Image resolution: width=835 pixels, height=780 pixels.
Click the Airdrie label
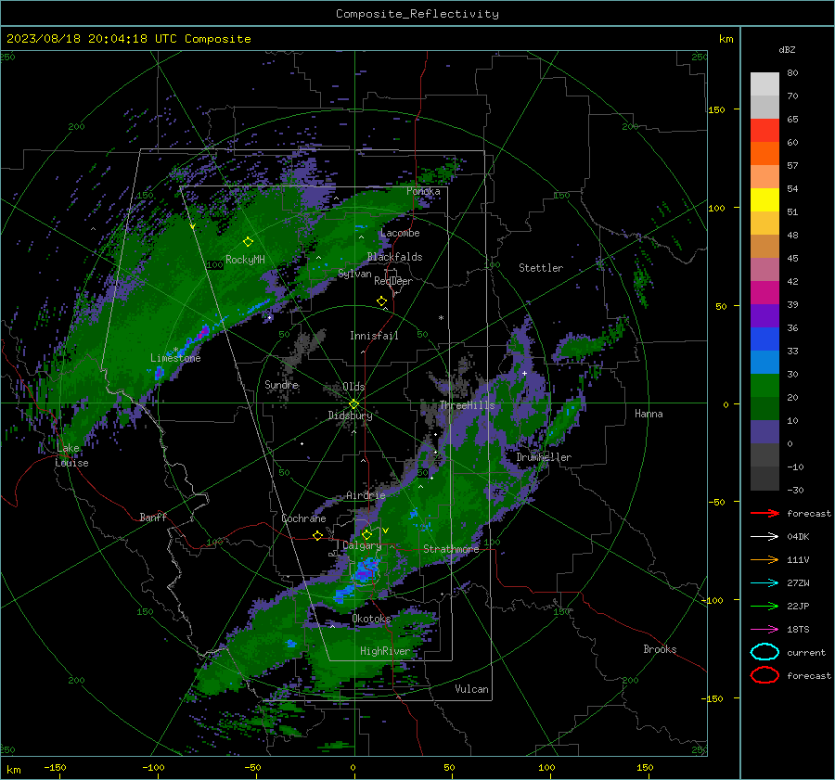pos(366,495)
